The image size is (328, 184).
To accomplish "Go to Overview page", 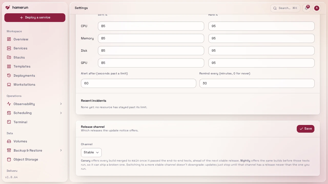I will point(35,39).
